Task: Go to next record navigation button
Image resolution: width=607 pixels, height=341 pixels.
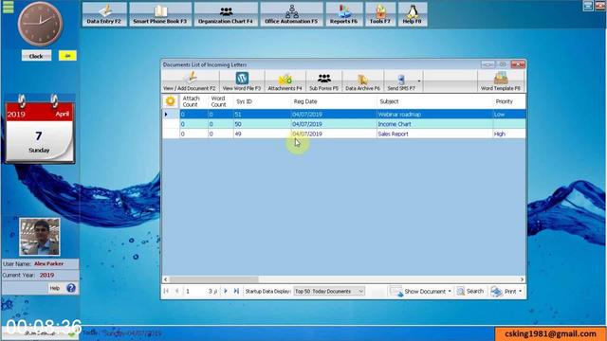Action: tap(226, 291)
